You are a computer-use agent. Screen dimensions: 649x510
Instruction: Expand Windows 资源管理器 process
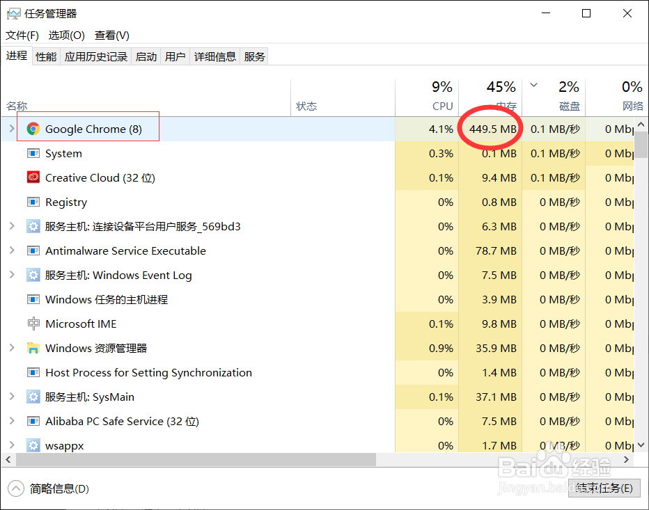(12, 348)
